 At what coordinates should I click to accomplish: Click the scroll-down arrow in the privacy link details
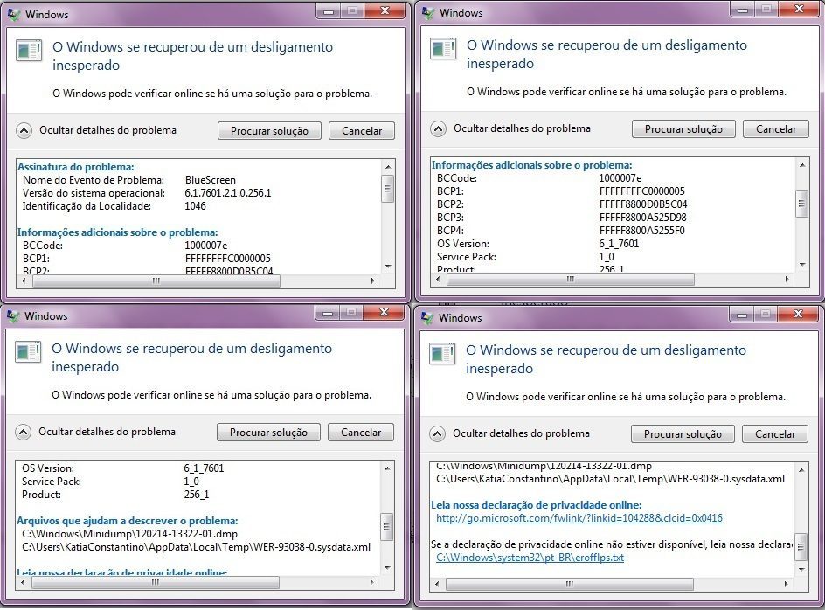point(801,570)
